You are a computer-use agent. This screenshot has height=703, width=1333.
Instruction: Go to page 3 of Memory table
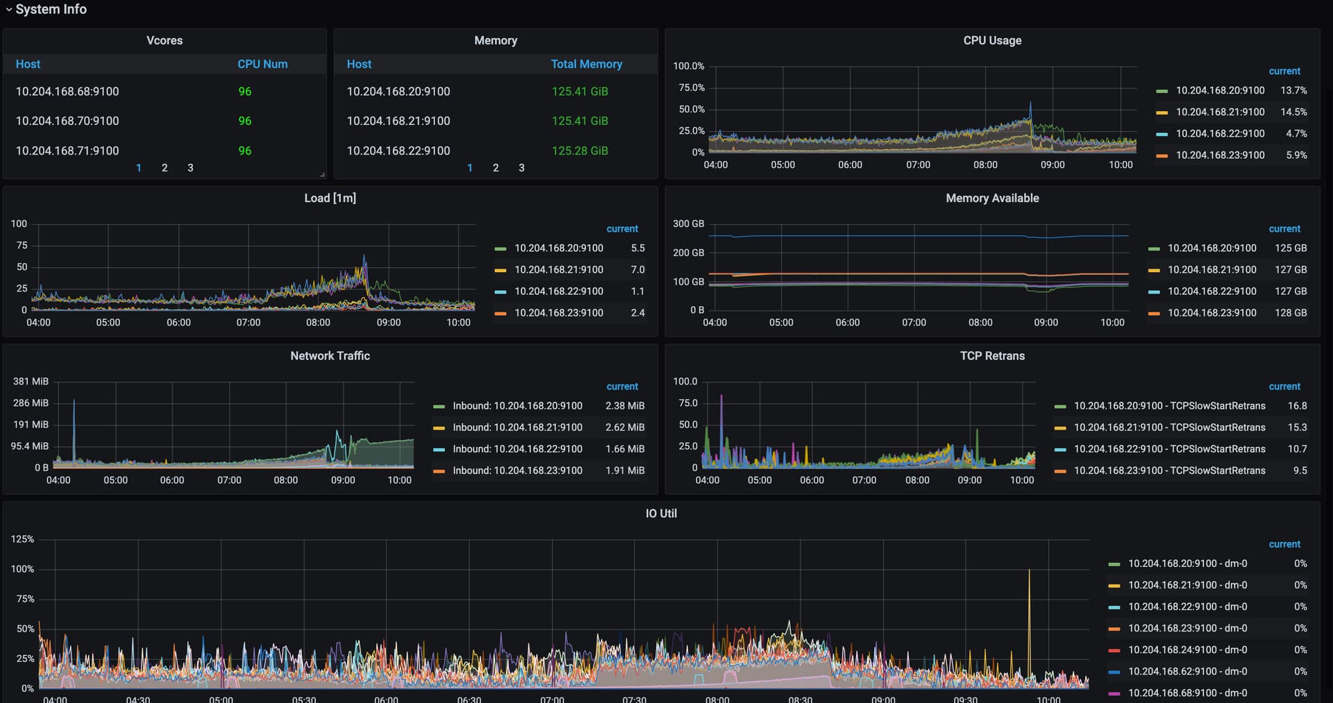521,168
